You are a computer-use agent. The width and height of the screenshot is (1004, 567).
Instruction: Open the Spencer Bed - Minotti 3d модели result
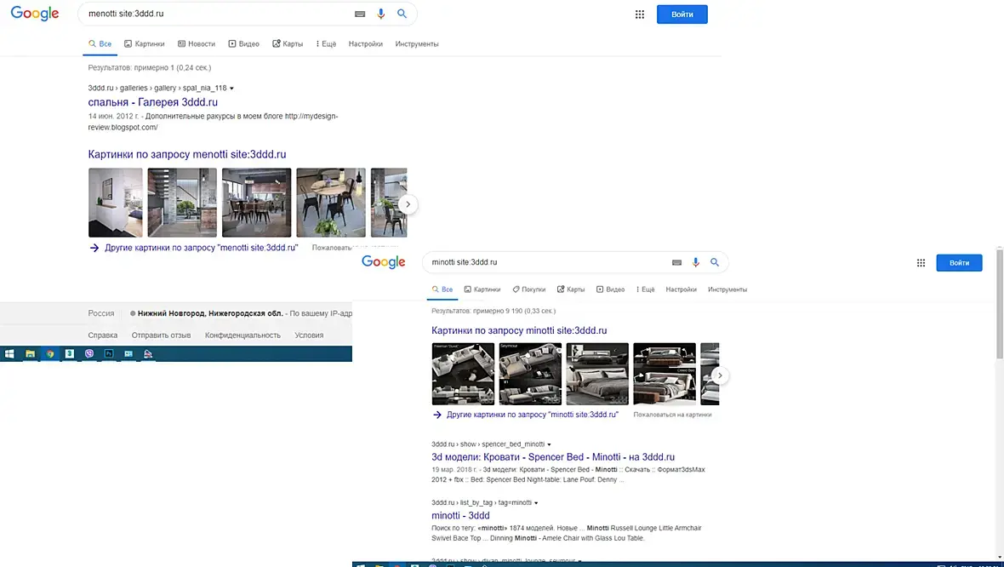point(553,457)
